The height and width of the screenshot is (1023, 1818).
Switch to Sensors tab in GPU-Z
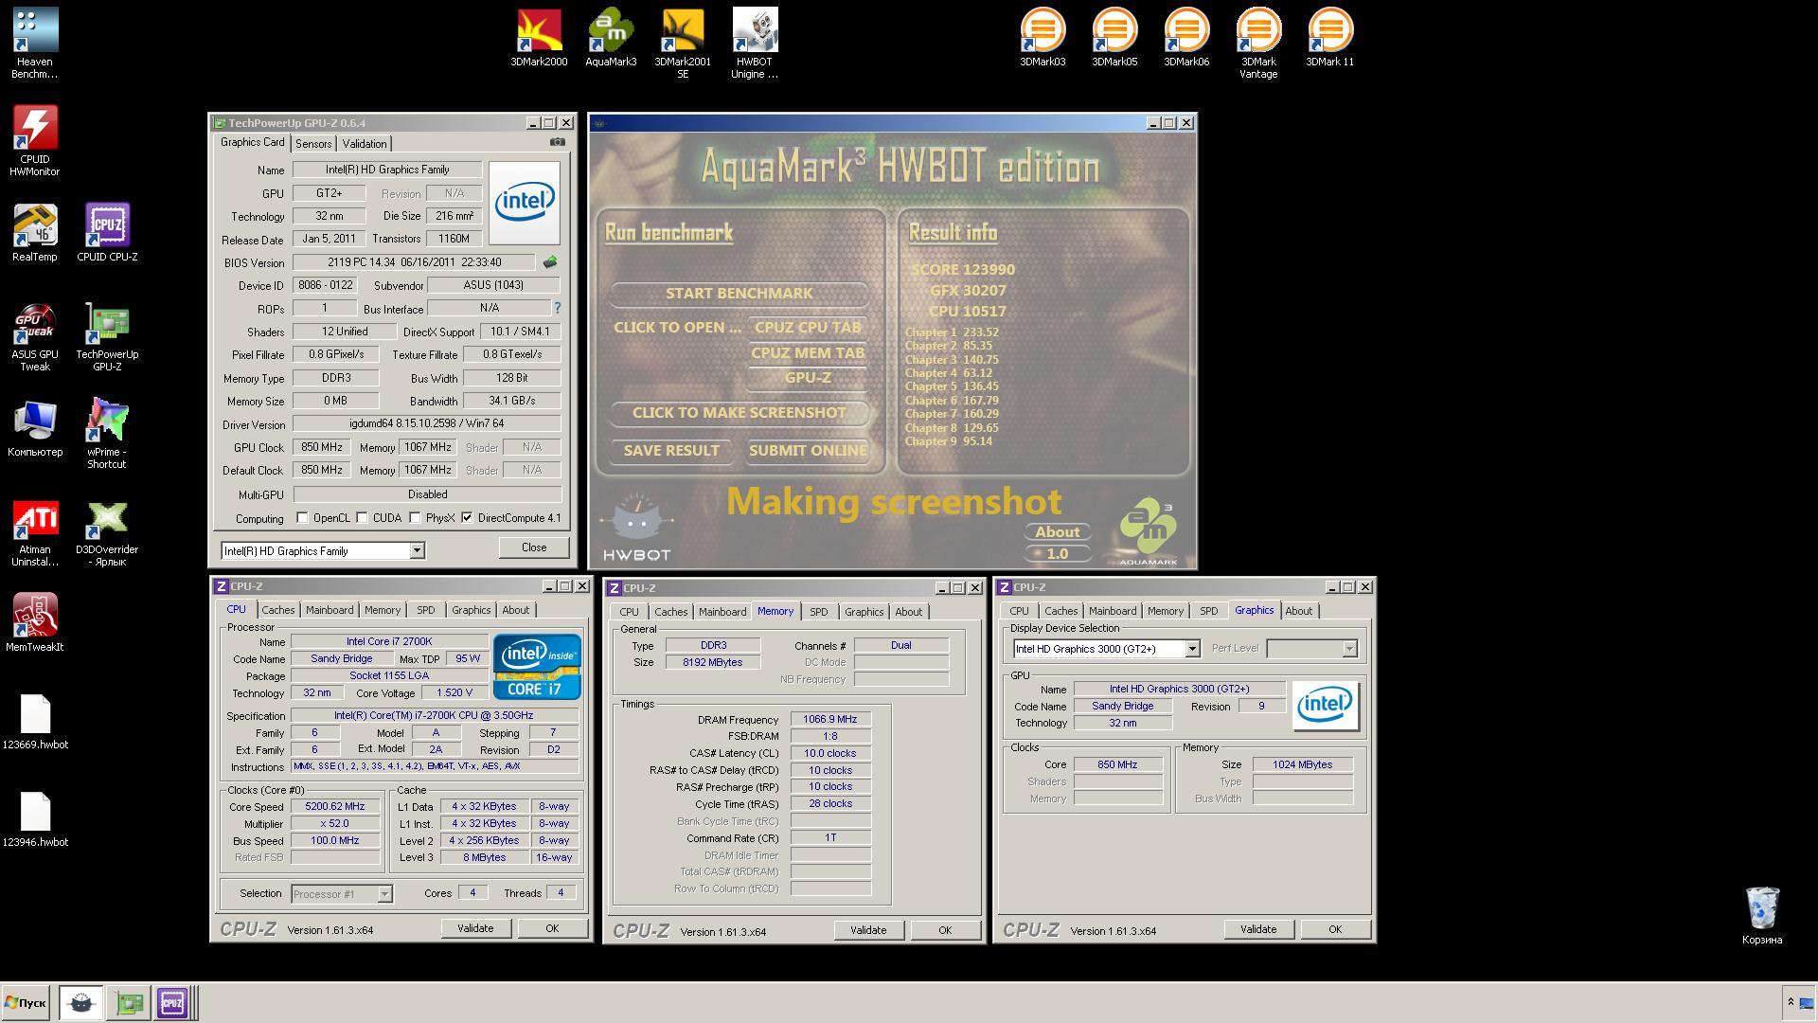tap(313, 144)
